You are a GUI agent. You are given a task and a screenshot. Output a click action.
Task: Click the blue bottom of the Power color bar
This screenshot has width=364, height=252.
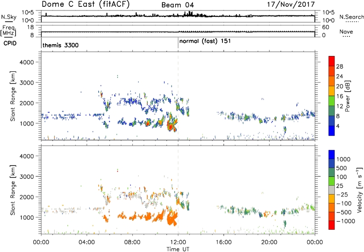pyautogui.click(x=332, y=131)
